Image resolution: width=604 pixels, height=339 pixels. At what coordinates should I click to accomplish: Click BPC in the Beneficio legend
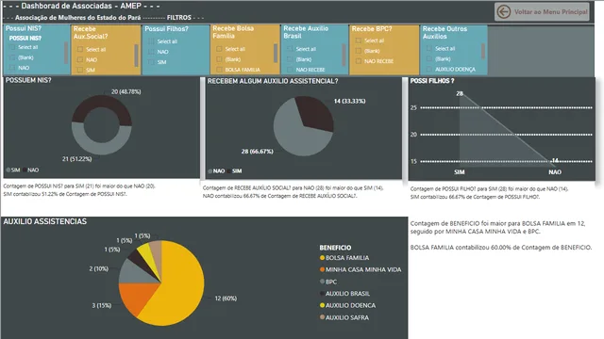pos(328,282)
